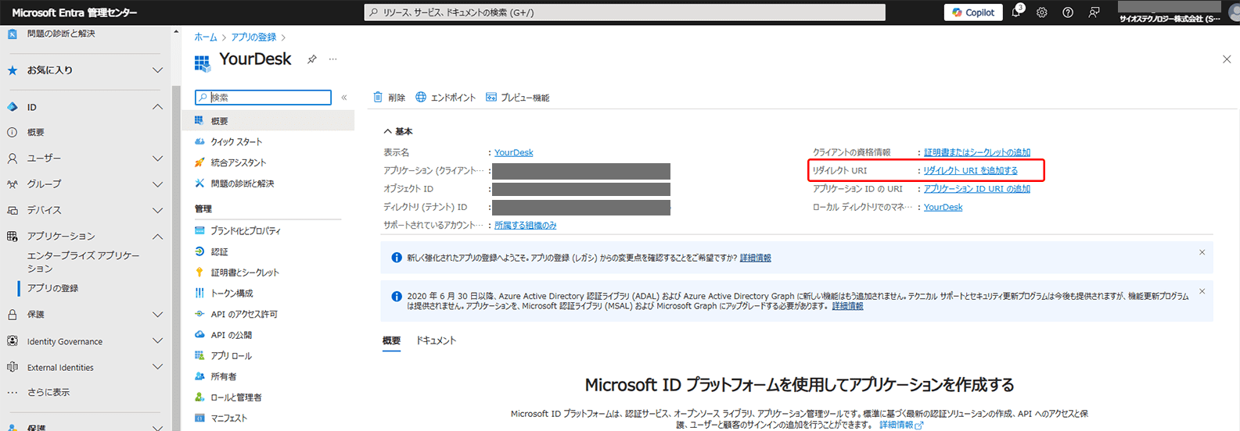Click the YourDesk display name link

(x=514, y=152)
